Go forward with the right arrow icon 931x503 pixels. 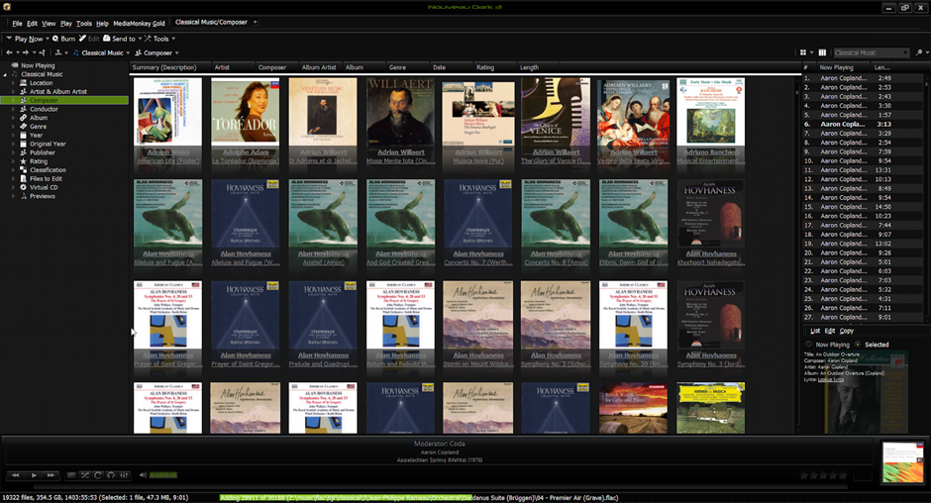tap(25, 52)
